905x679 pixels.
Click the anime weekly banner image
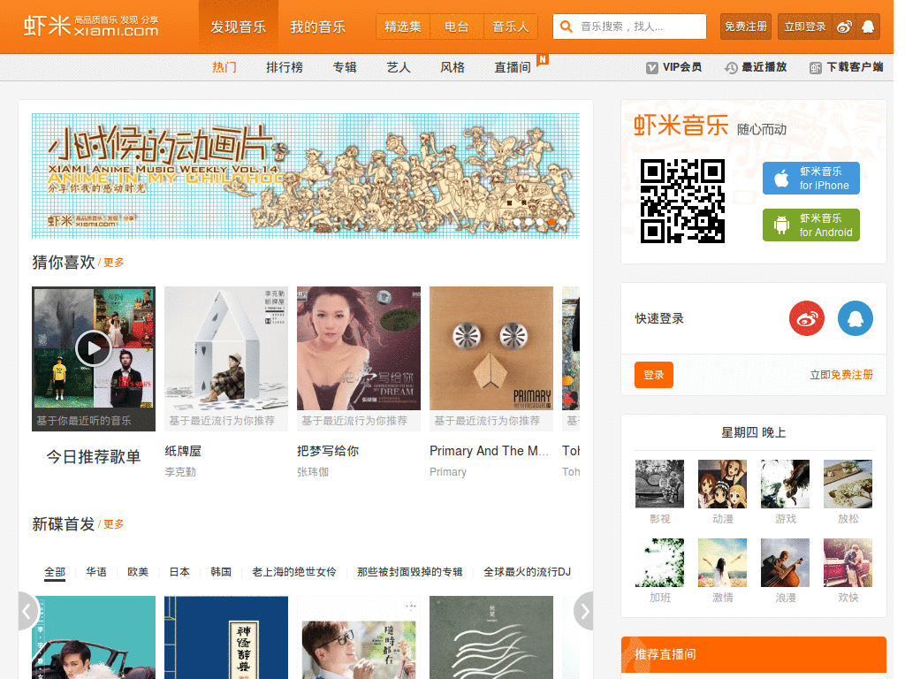point(305,176)
